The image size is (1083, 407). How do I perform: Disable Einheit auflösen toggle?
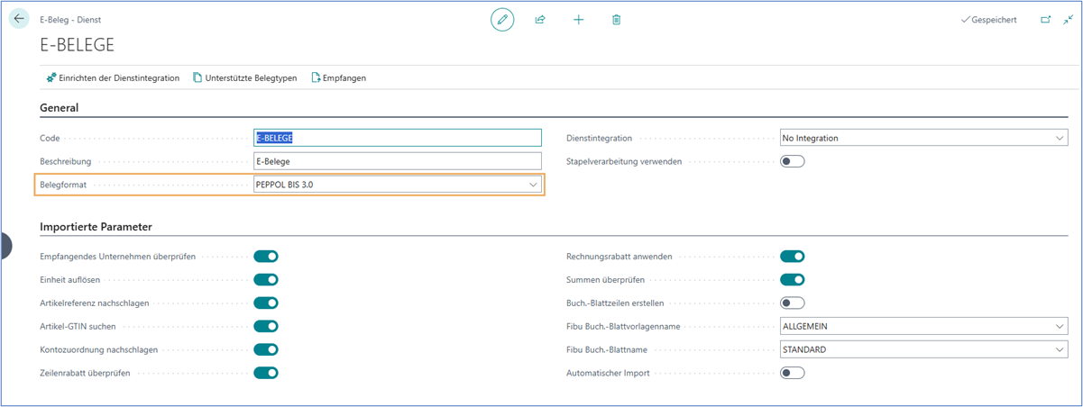pos(266,279)
